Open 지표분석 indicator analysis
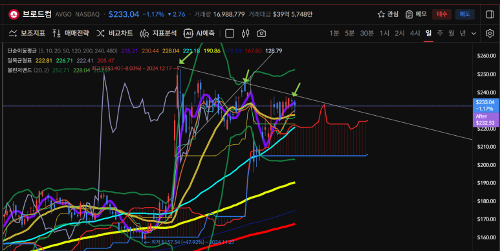Image resolution: width=500 pixels, height=251 pixels. click(x=158, y=33)
